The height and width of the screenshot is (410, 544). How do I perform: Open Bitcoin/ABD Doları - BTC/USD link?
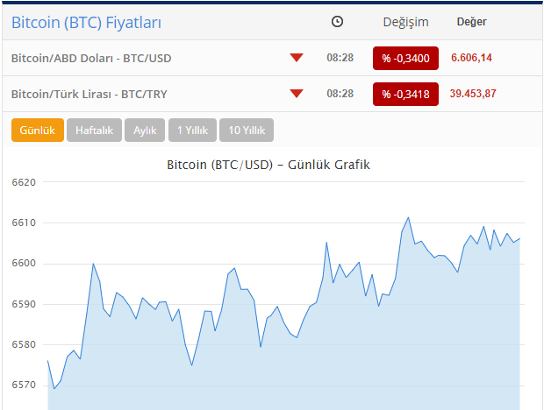91,58
